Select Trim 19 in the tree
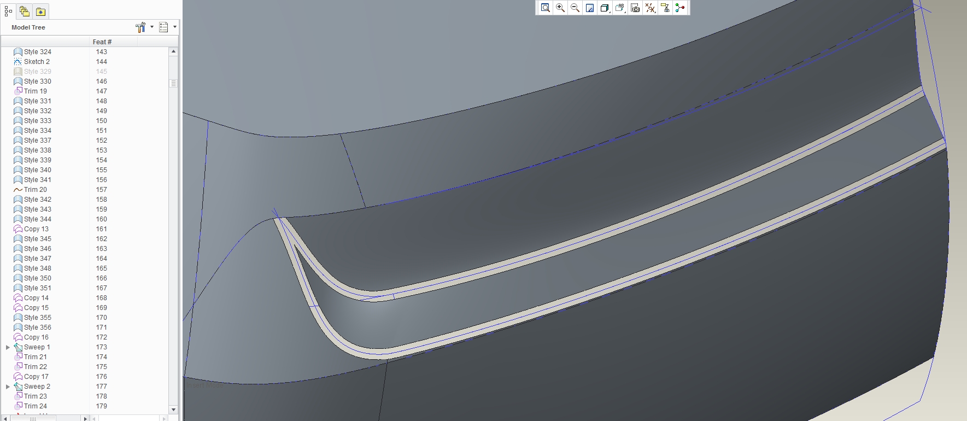The image size is (967, 421). [x=36, y=91]
